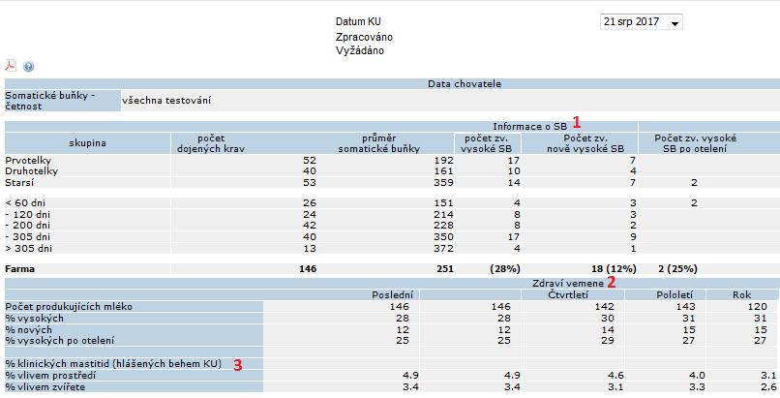Click Rok value 120 for producing cows
Screen dimensions: 780x398
(x=757, y=307)
